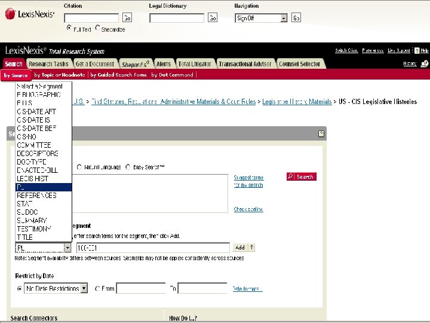430x323 pixels.
Task: Choose LEGIS HIST from segment list
Action: [x=44, y=179]
